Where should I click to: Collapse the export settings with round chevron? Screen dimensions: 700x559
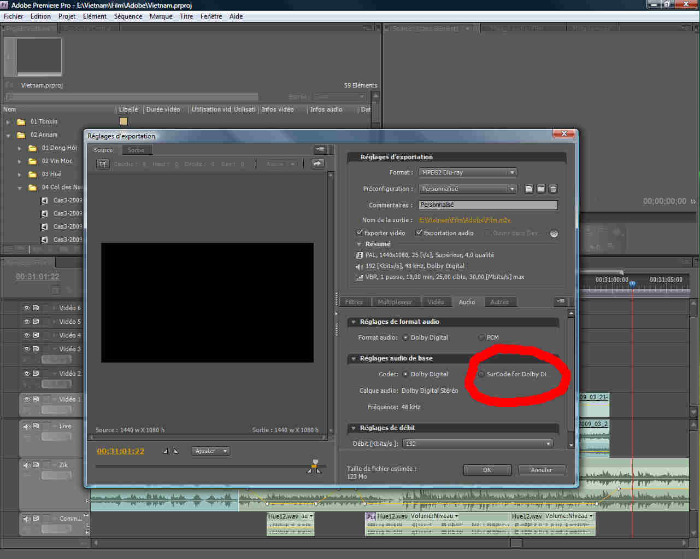coord(554,234)
